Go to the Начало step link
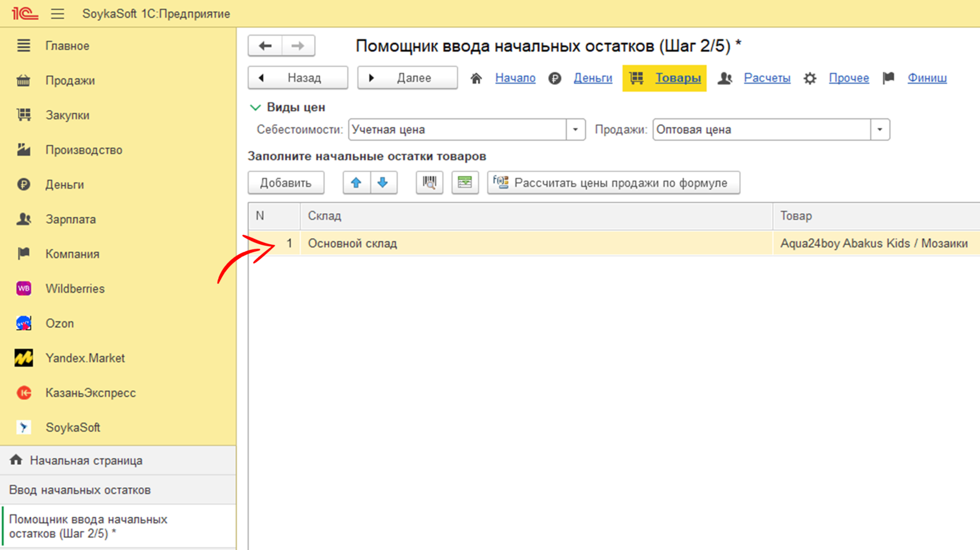The height and width of the screenshot is (550, 980). coord(515,78)
